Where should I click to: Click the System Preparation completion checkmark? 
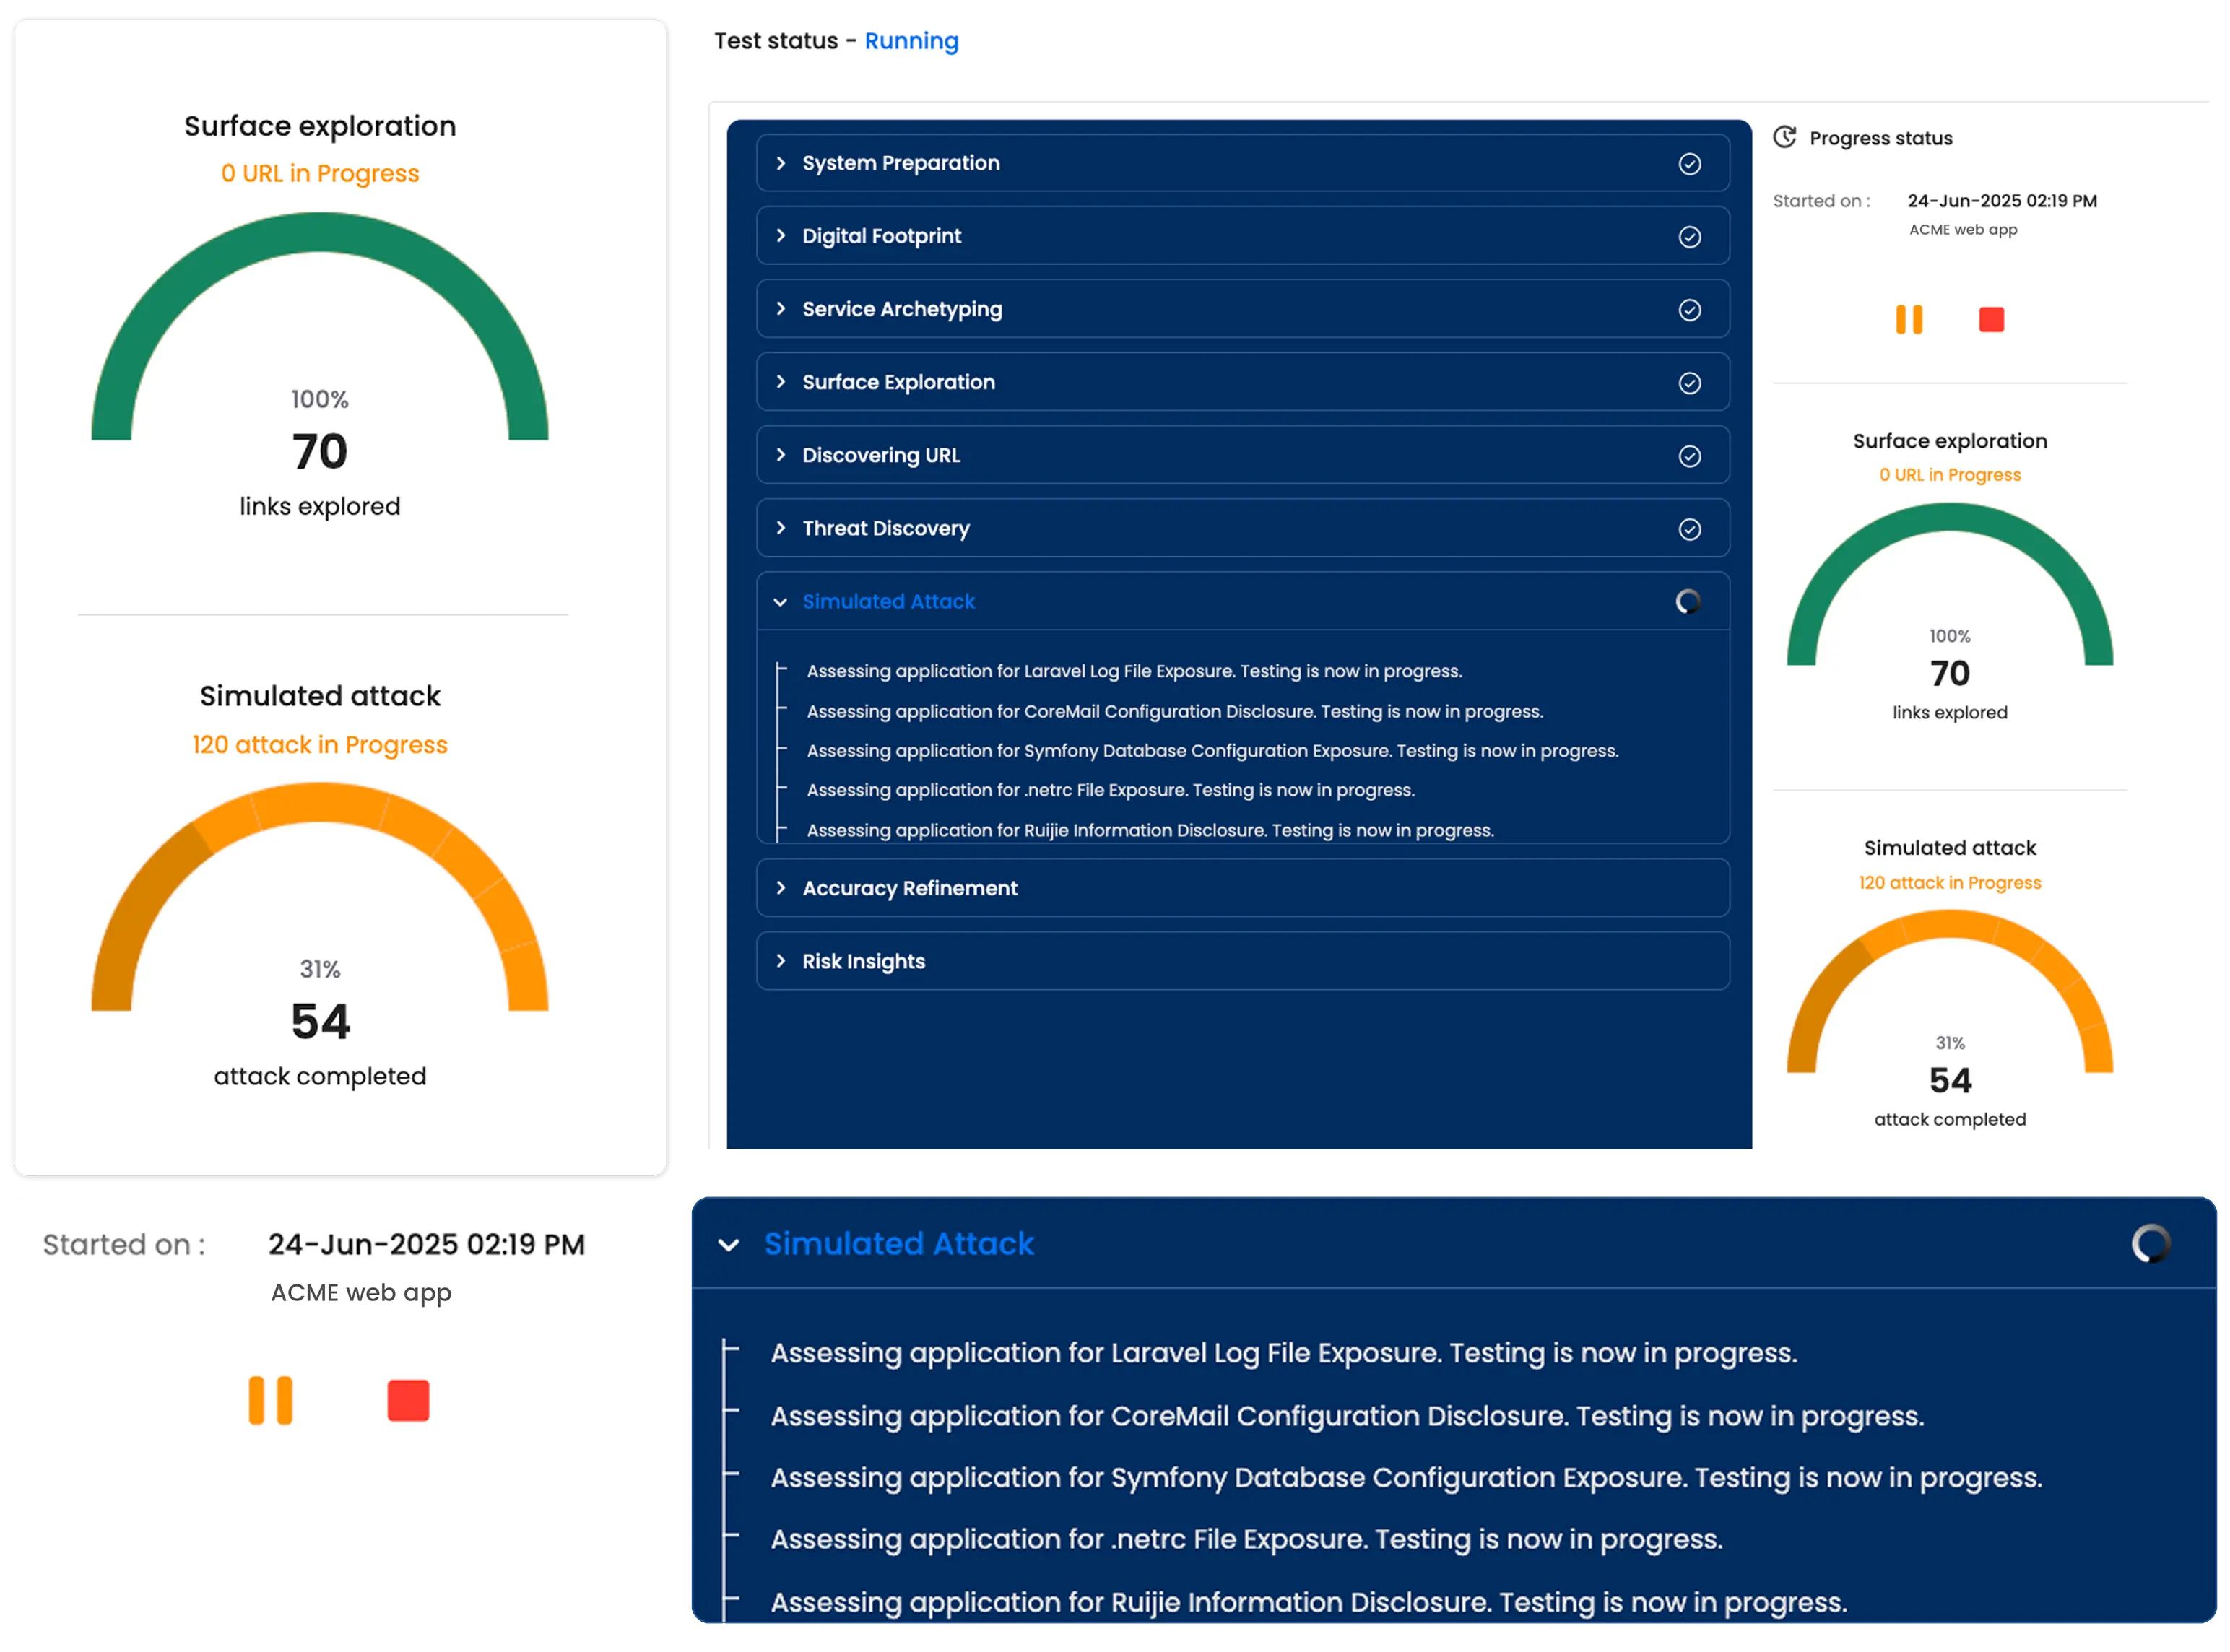(x=1690, y=163)
